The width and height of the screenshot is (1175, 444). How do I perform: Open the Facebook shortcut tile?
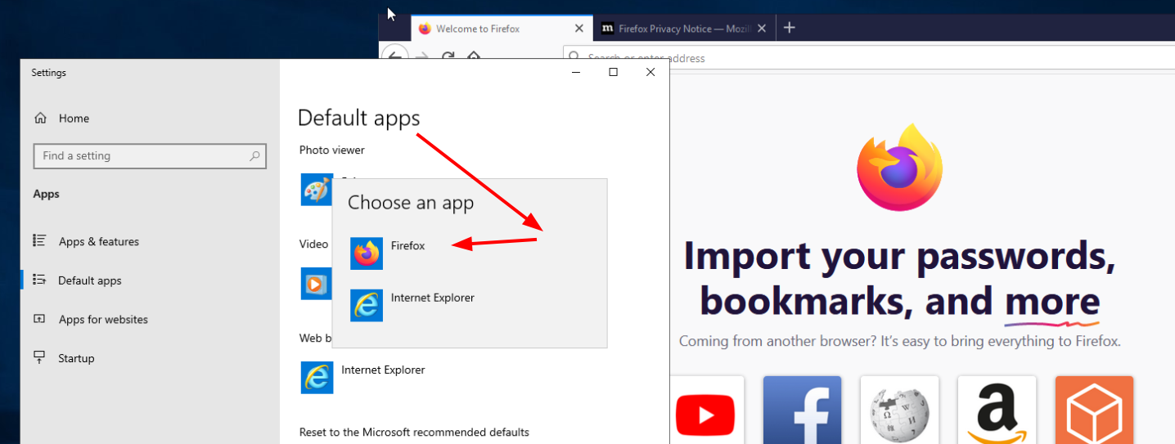point(802,410)
